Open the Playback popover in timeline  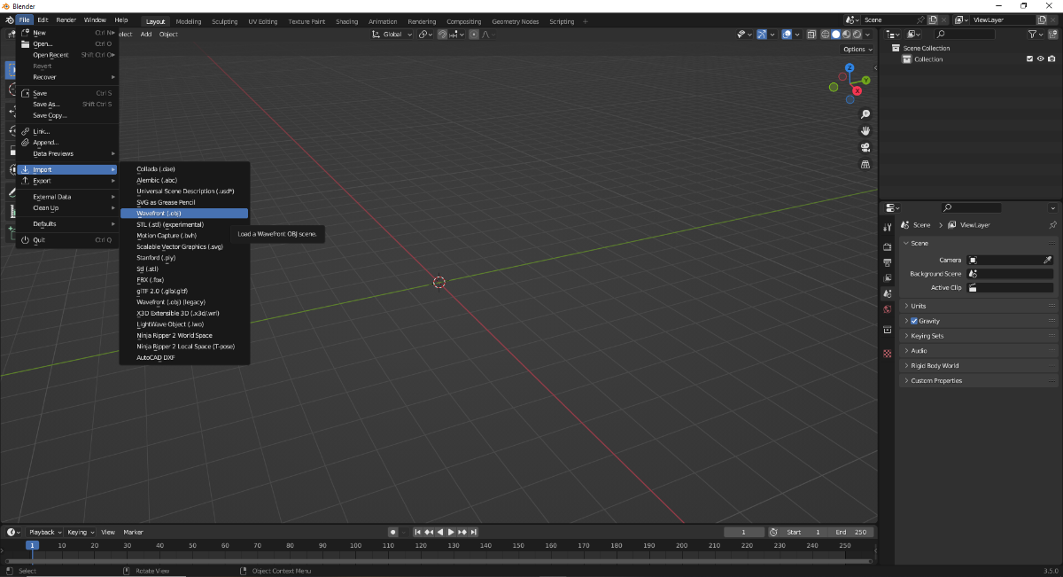[44, 532]
